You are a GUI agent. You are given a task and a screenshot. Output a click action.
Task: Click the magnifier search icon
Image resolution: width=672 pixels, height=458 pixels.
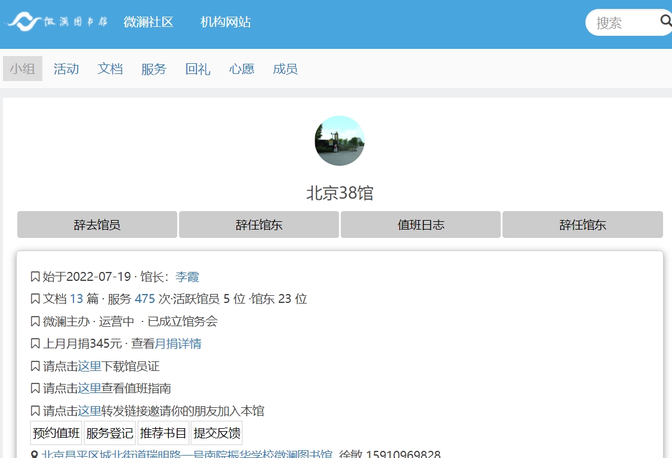tap(665, 21)
